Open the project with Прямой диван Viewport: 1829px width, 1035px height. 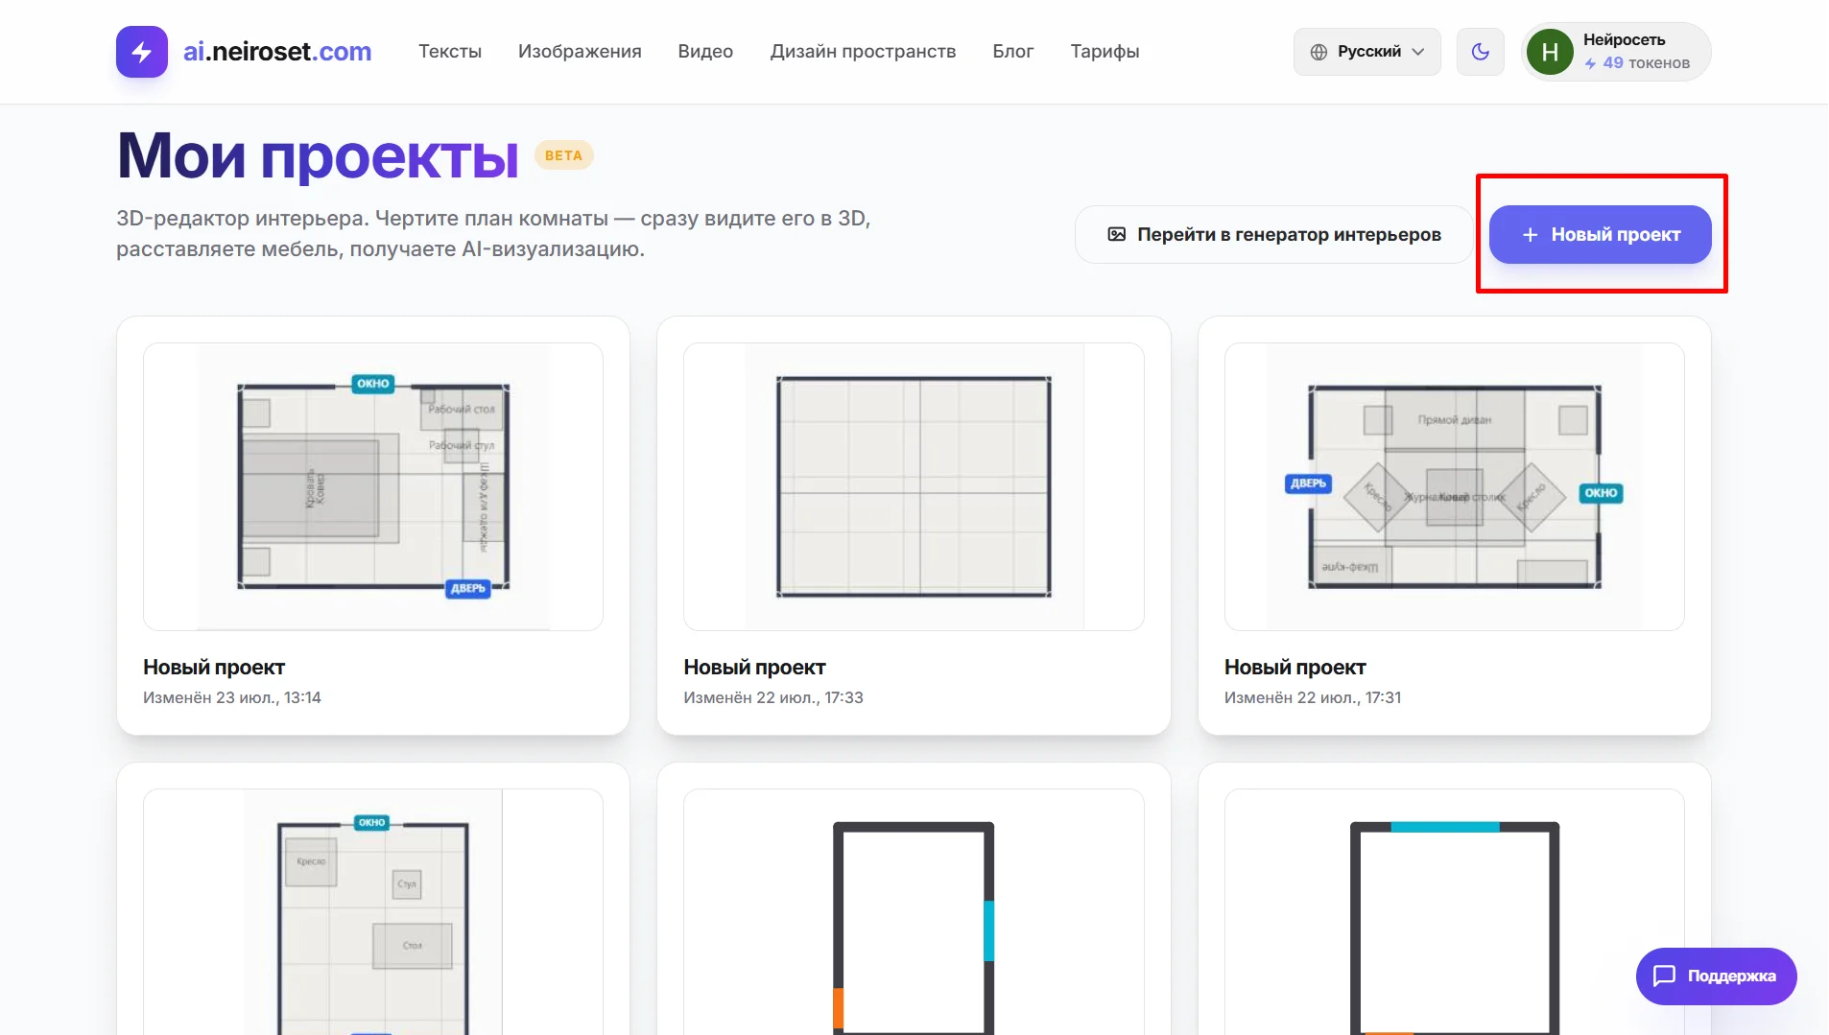click(1454, 526)
